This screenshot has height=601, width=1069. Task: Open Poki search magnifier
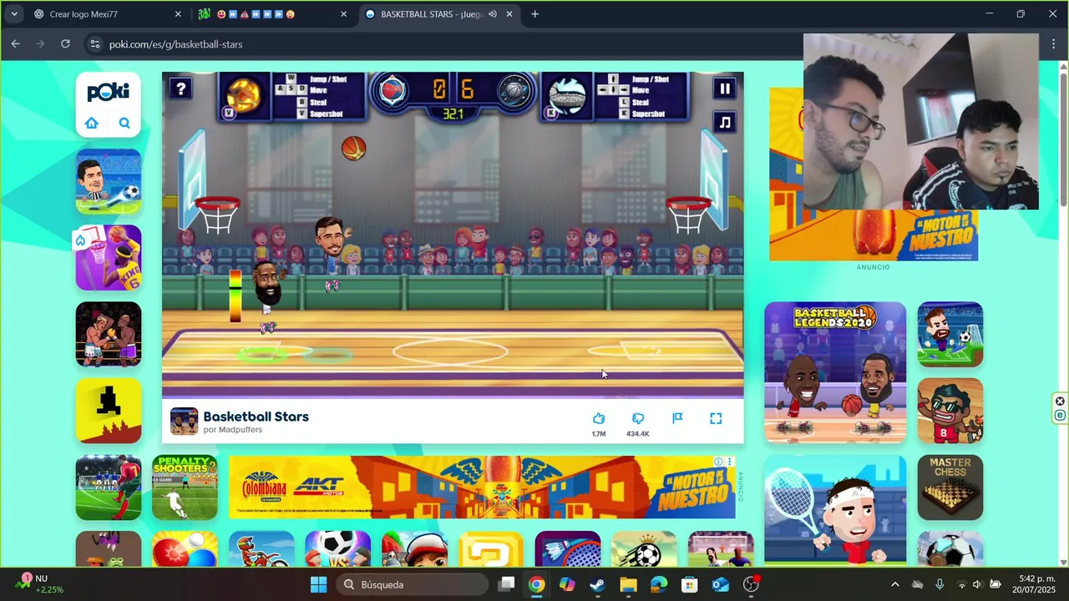click(x=124, y=124)
